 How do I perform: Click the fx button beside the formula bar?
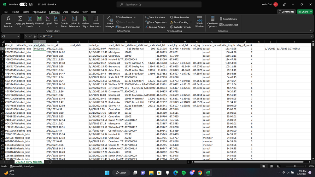[35, 36]
